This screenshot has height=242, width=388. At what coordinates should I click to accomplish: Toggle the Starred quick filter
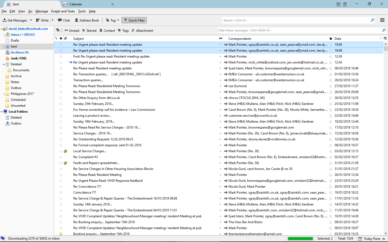pos(89,30)
